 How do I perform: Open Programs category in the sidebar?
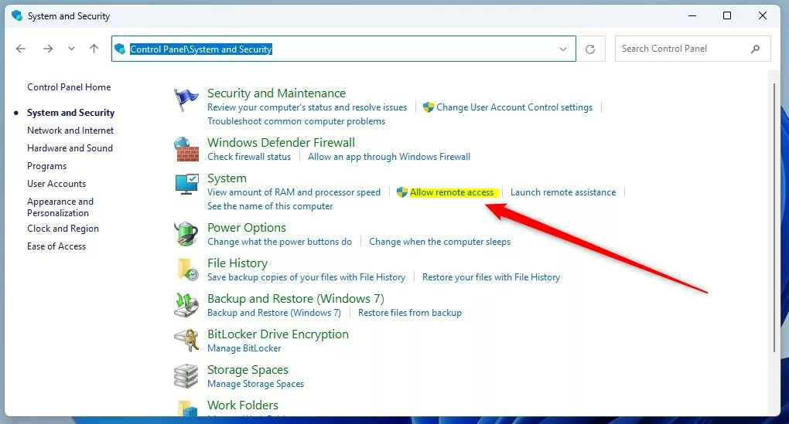coord(46,166)
